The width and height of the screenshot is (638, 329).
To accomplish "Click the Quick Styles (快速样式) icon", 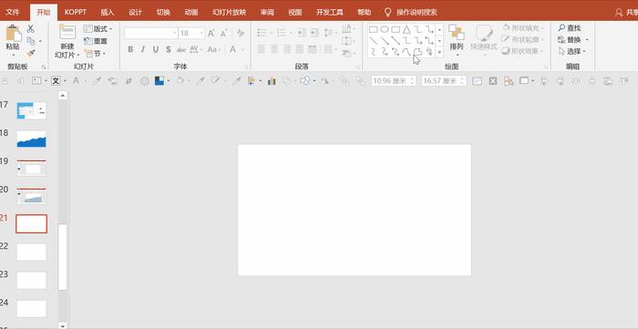I will pyautogui.click(x=484, y=34).
